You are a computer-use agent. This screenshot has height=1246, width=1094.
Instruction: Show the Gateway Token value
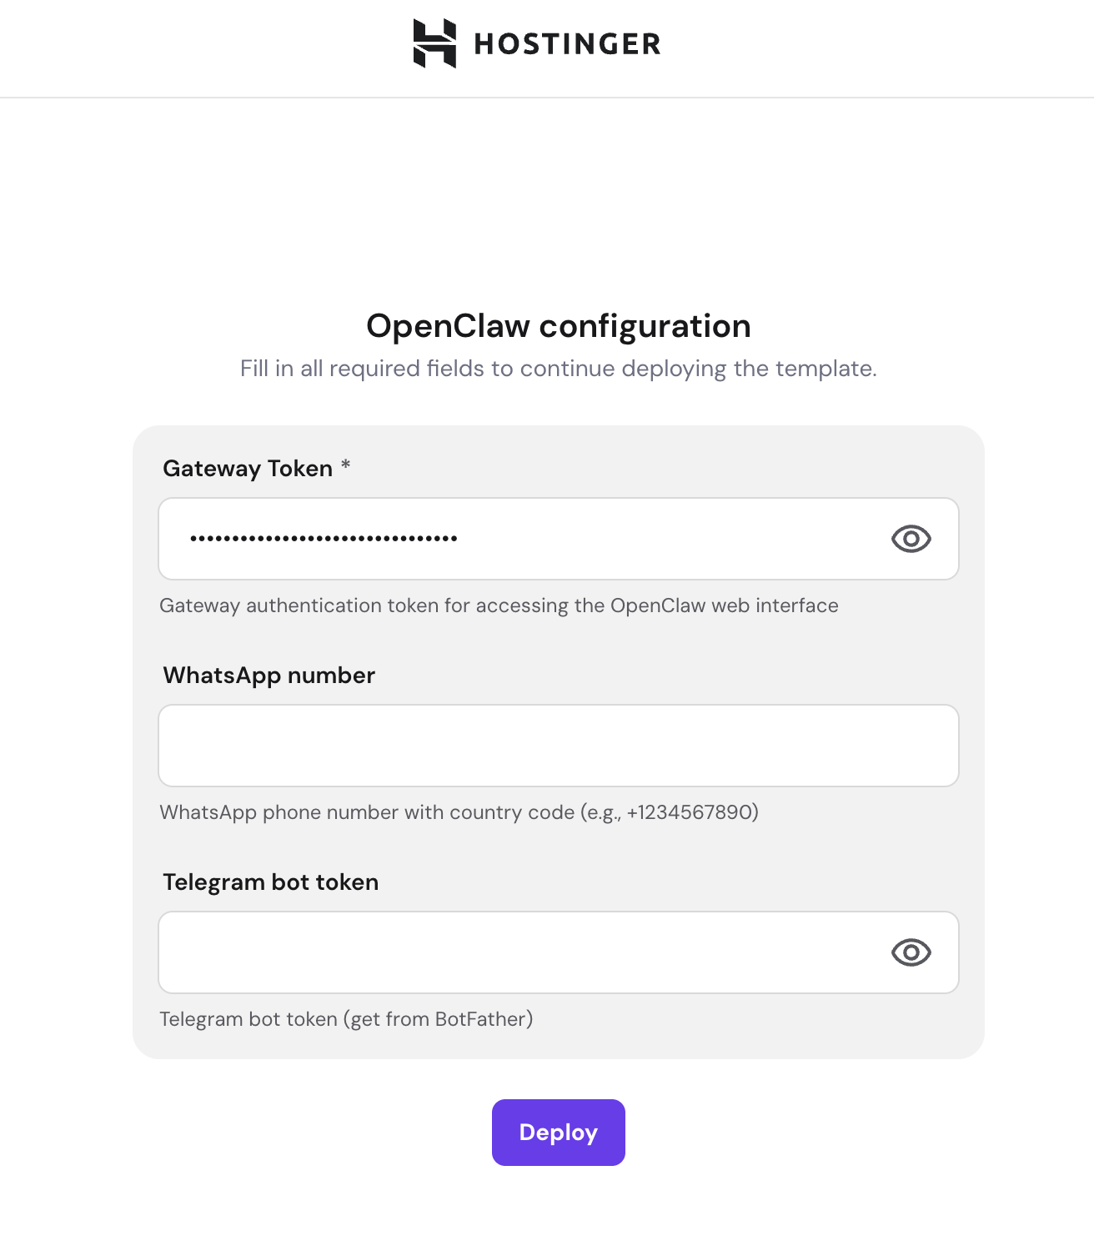[911, 539]
